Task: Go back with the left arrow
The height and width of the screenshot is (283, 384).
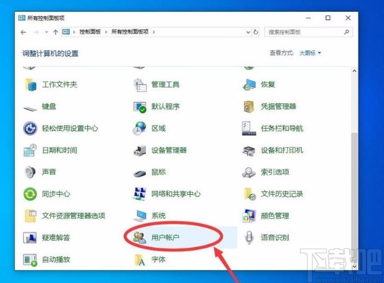Action: click(x=24, y=32)
